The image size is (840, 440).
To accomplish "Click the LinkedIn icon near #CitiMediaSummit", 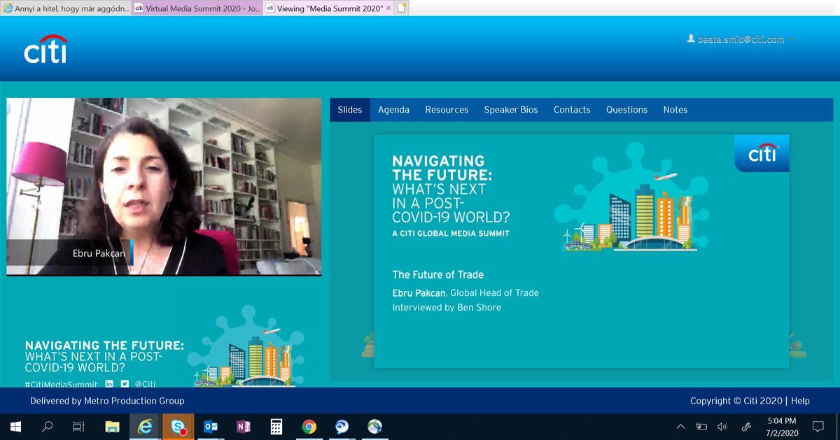I will (109, 383).
